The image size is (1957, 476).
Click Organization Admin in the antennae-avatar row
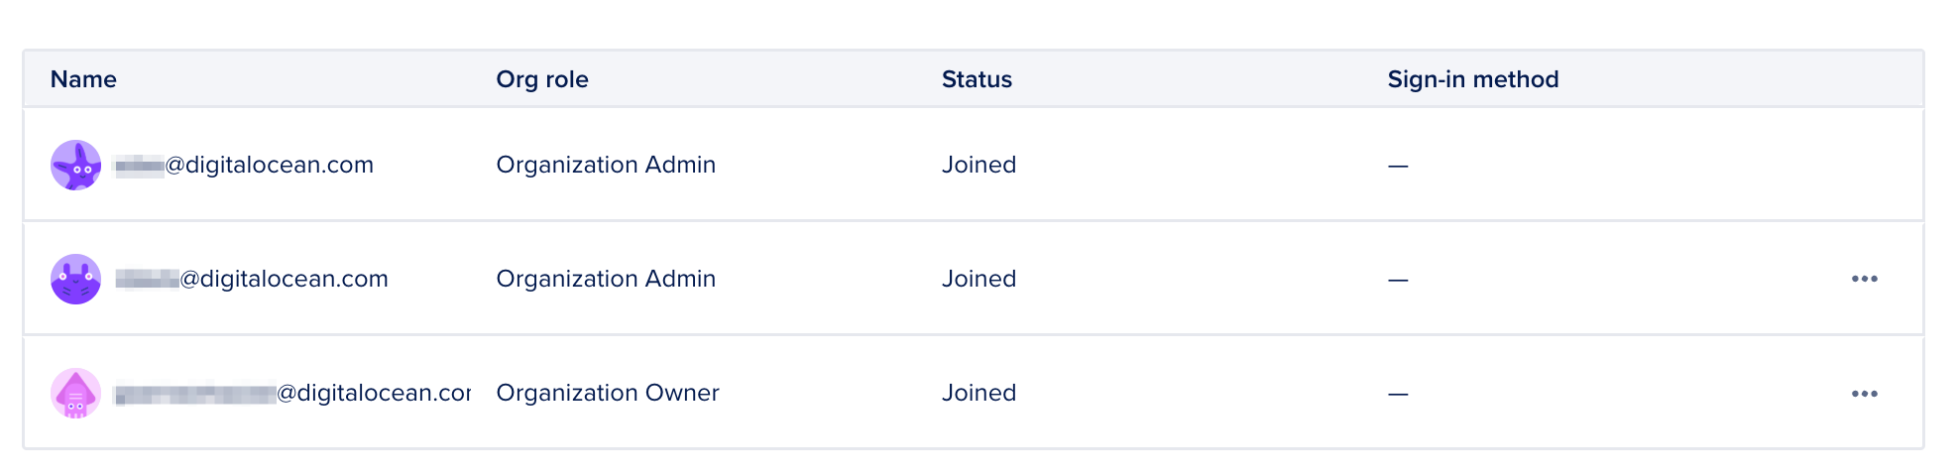605,279
